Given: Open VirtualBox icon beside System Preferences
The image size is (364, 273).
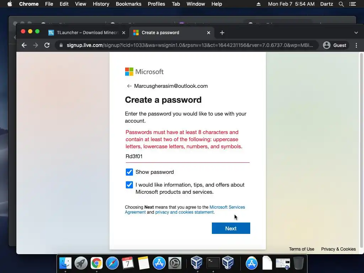Looking at the screenshot, I should coord(197,263).
